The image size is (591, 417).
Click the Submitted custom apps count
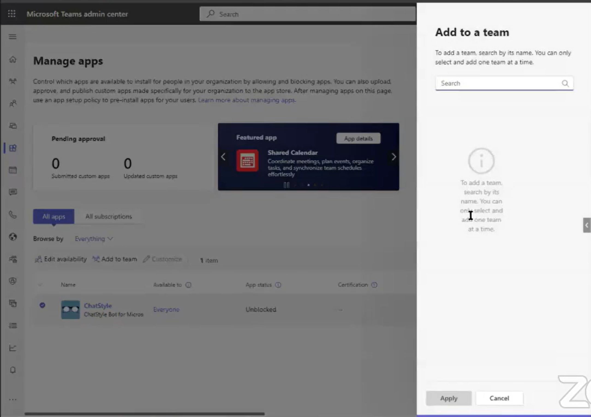(56, 164)
